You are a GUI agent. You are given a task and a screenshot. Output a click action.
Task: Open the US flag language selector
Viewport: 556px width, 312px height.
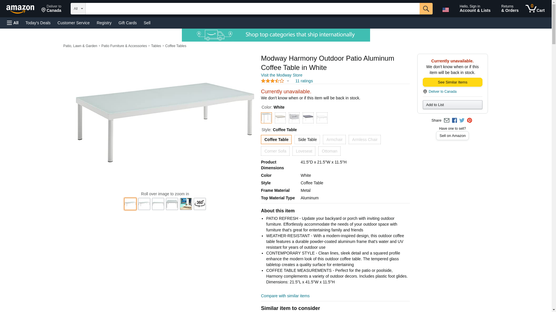pos(445,10)
